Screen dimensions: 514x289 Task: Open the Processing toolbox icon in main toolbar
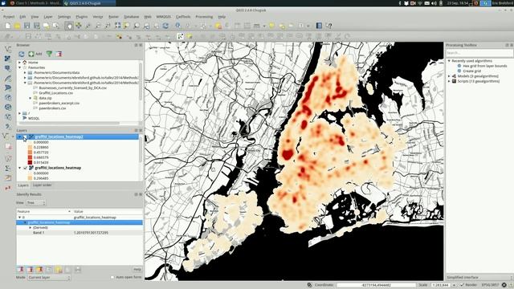tap(319, 26)
